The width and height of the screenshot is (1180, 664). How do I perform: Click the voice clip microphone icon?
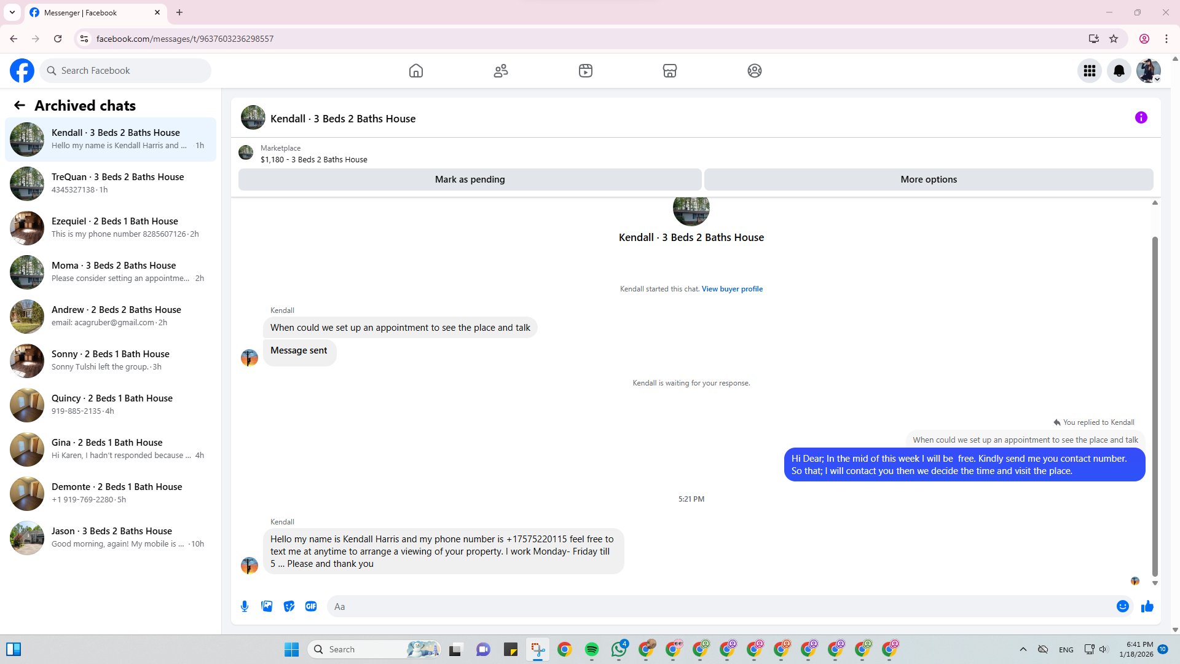point(245,606)
